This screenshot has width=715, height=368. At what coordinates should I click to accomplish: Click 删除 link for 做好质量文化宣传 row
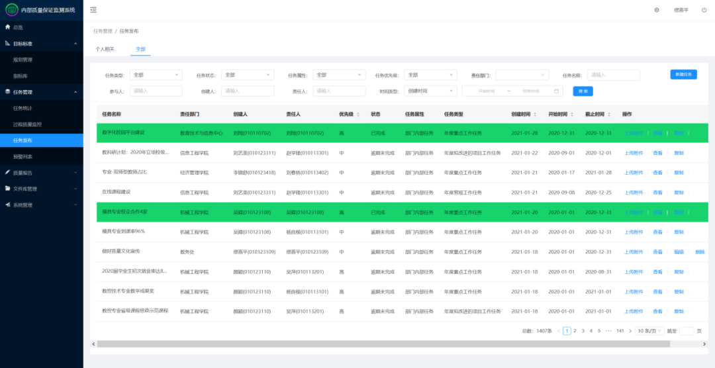[x=700, y=252]
